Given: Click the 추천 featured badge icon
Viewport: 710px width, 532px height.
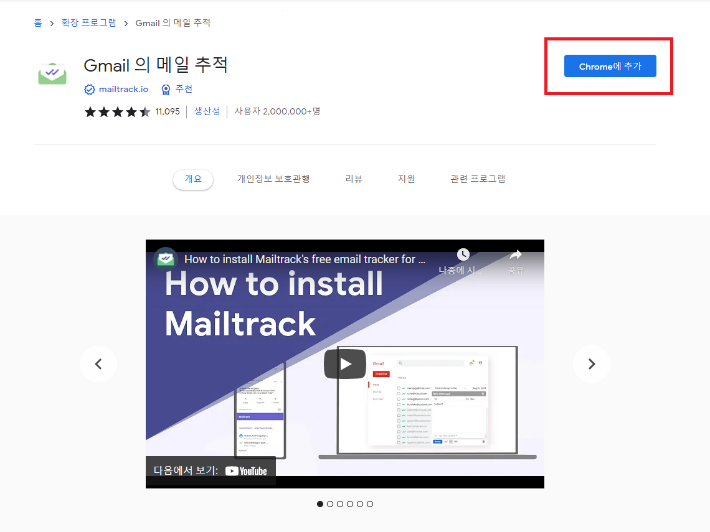Looking at the screenshot, I should pos(166,90).
